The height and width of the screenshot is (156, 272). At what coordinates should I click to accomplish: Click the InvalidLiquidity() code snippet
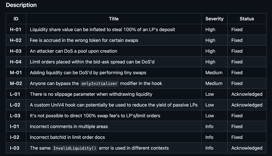tap(75, 148)
